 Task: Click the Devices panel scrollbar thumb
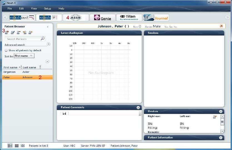pyautogui.click(x=222, y=121)
